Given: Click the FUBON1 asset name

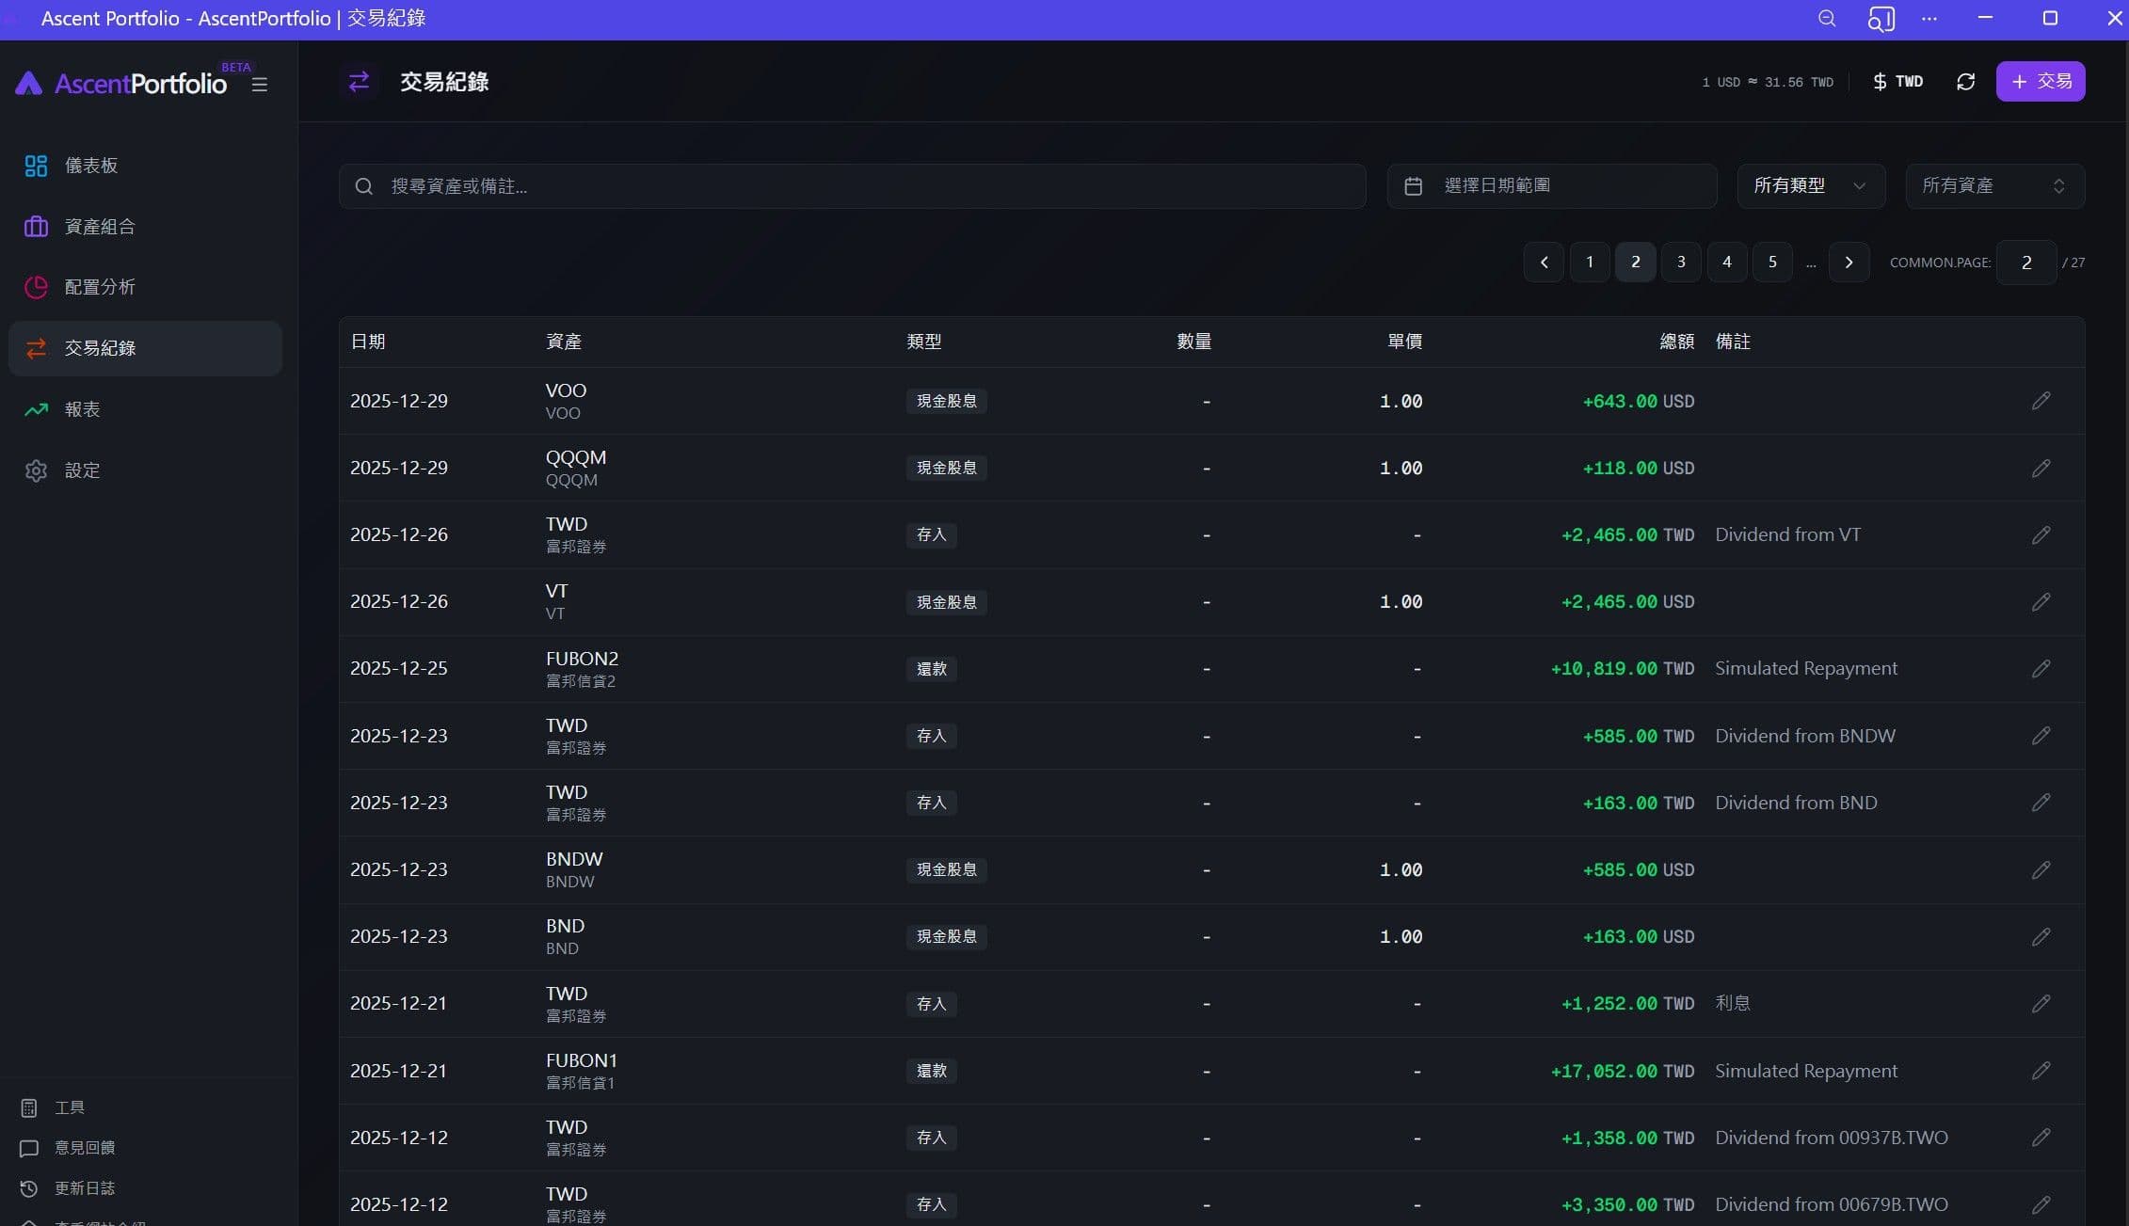Looking at the screenshot, I should (582, 1060).
